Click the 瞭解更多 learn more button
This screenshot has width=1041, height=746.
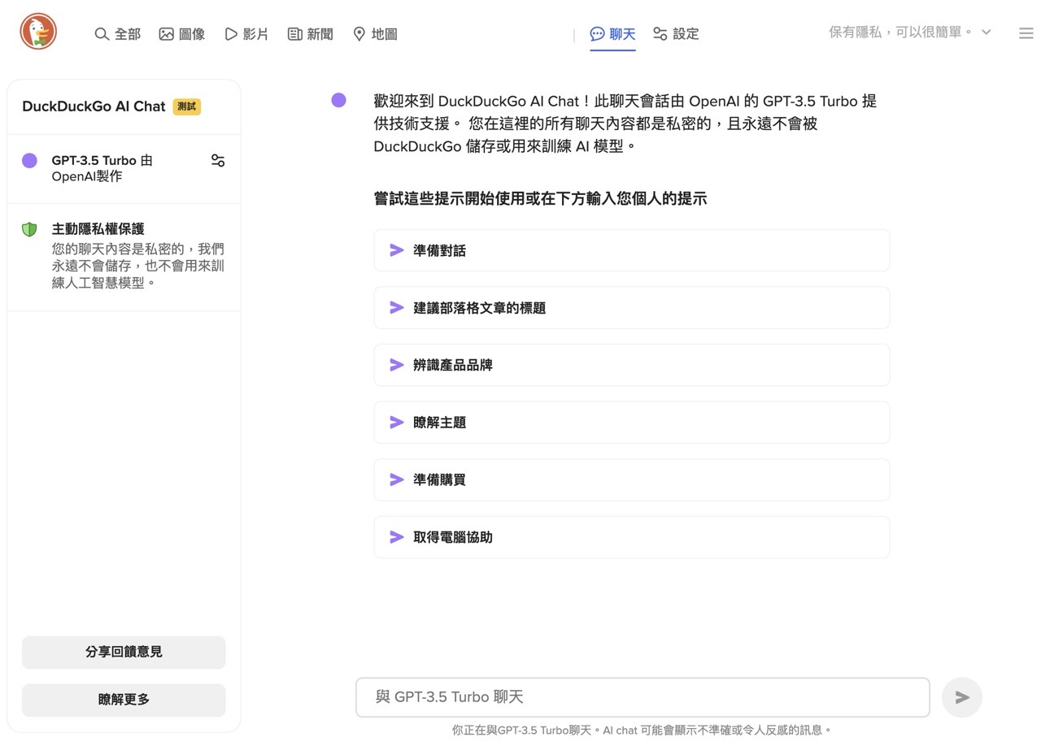tap(124, 700)
